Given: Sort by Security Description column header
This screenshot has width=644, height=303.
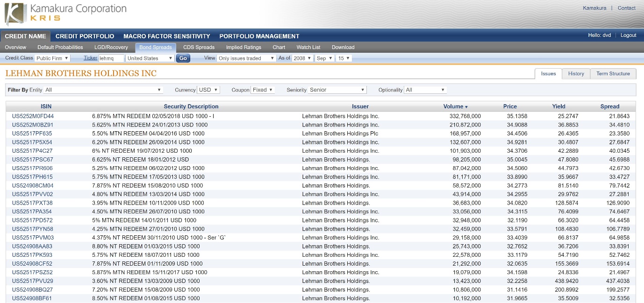Looking at the screenshot, I should [x=191, y=106].
